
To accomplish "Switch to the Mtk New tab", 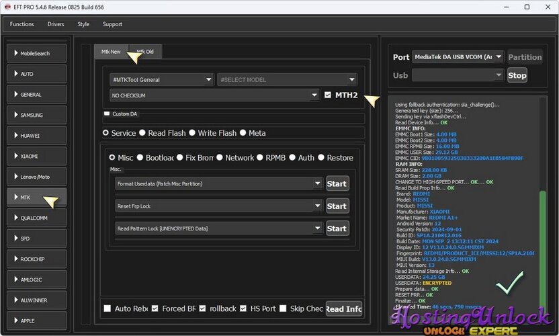I will click(111, 52).
